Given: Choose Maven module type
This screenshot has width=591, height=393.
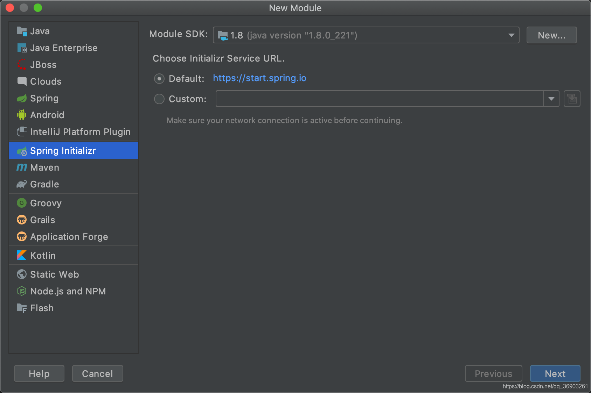Looking at the screenshot, I should (x=74, y=167).
